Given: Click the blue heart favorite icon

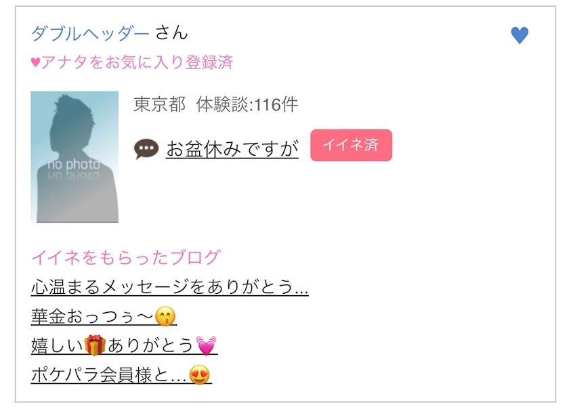Looking at the screenshot, I should click(520, 35).
